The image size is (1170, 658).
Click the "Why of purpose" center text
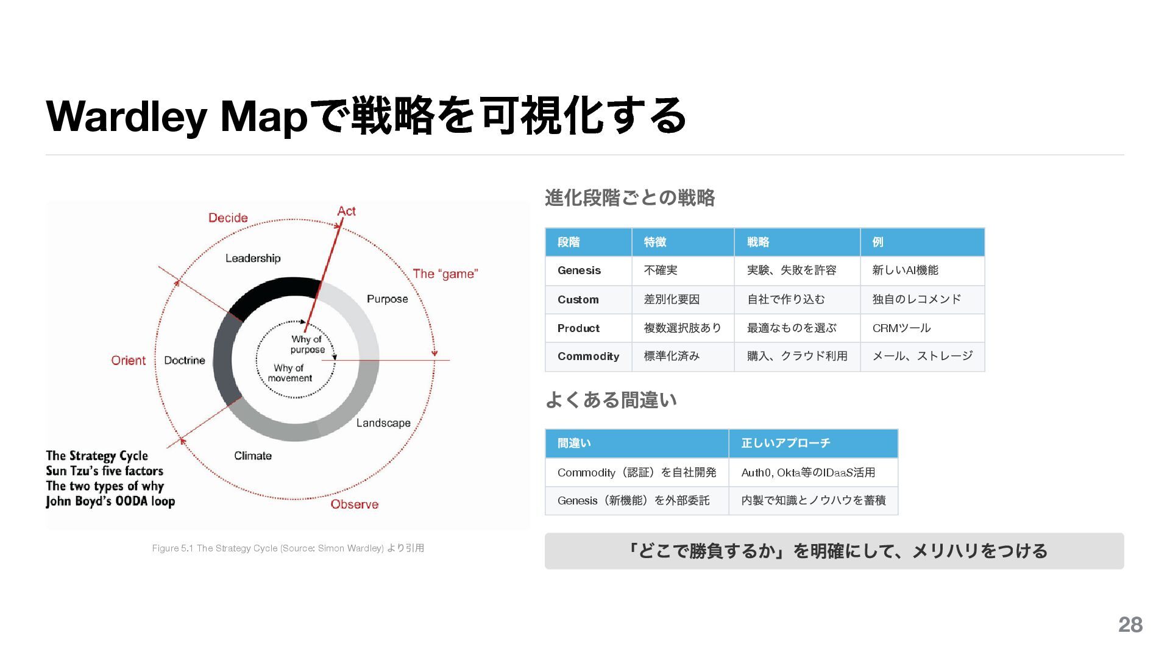click(307, 344)
